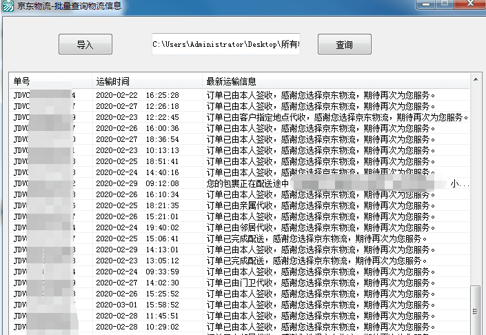Select row with time 2020-02-29 09:12:08
The height and width of the screenshot is (335, 486).
pyautogui.click(x=240, y=183)
